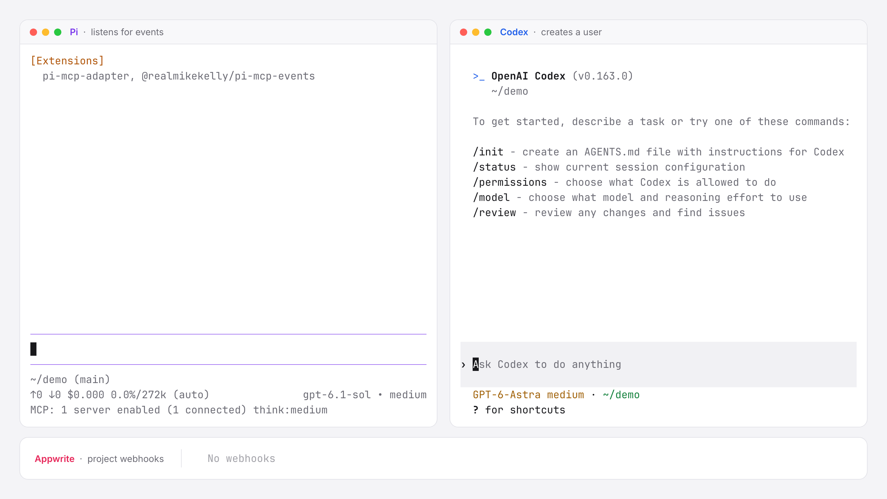This screenshot has width=887, height=499.
Task: Click the Codex title in right window header
Action: click(x=514, y=32)
